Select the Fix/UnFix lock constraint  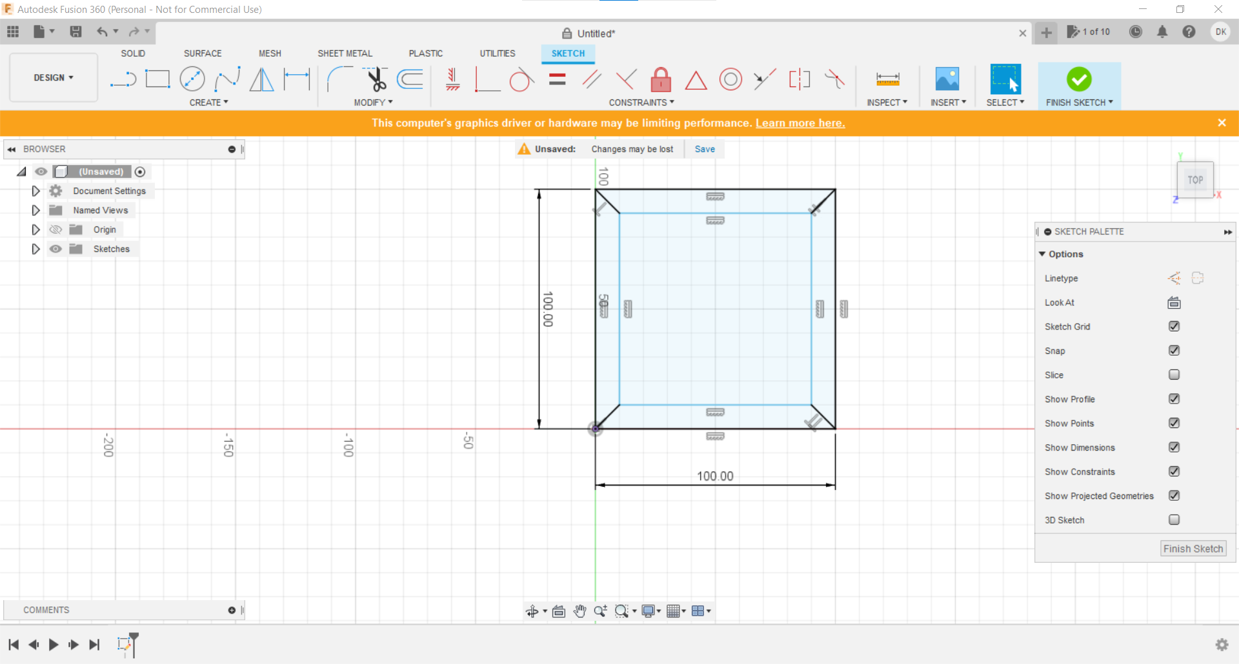tap(661, 79)
